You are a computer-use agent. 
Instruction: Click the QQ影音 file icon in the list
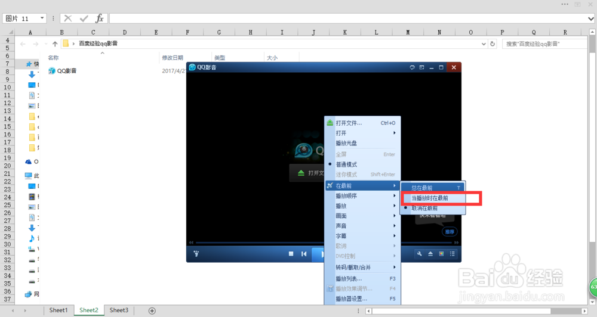(52, 71)
